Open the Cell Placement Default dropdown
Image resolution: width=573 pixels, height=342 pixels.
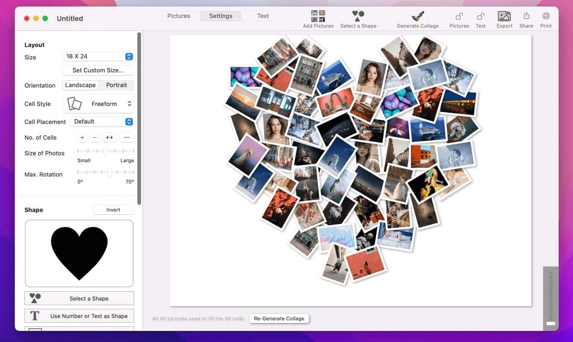101,122
